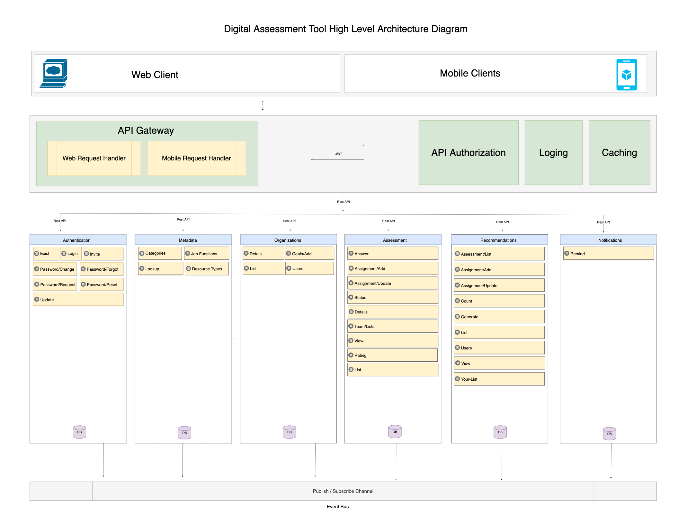
Task: Click the icon beside Remind endpoint
Action: 567,254
